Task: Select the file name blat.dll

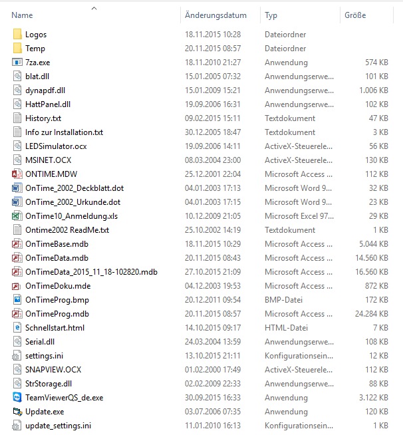Action: click(37, 76)
